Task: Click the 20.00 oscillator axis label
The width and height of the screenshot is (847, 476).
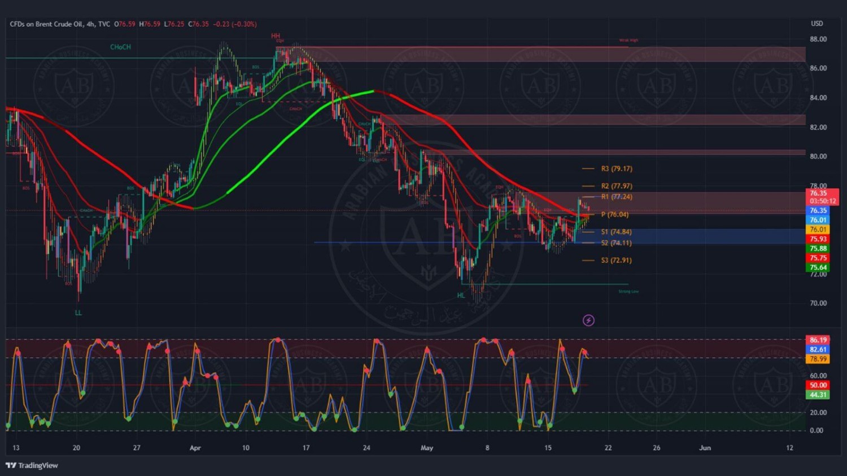Action: (818, 413)
